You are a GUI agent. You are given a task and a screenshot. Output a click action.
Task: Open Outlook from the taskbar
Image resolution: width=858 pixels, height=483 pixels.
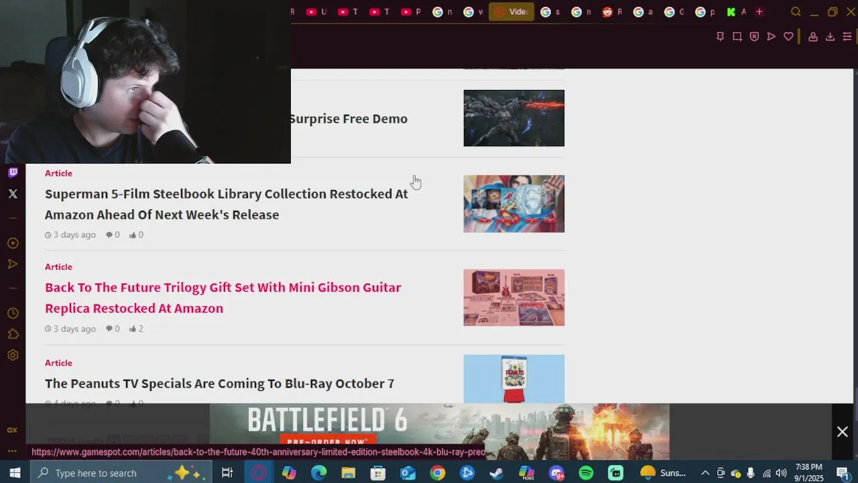(408, 473)
